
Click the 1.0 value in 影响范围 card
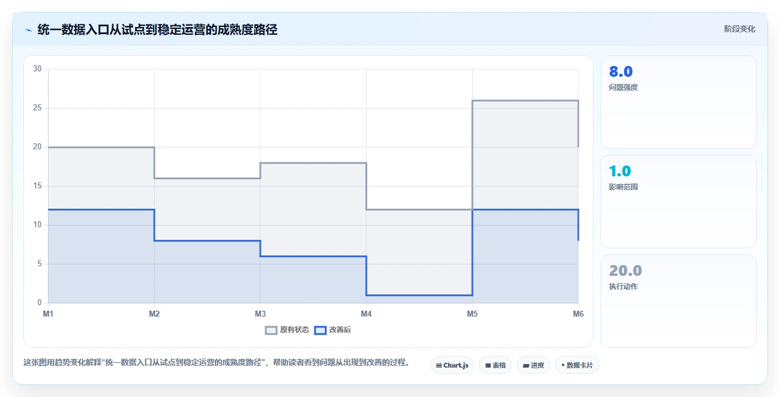click(620, 171)
